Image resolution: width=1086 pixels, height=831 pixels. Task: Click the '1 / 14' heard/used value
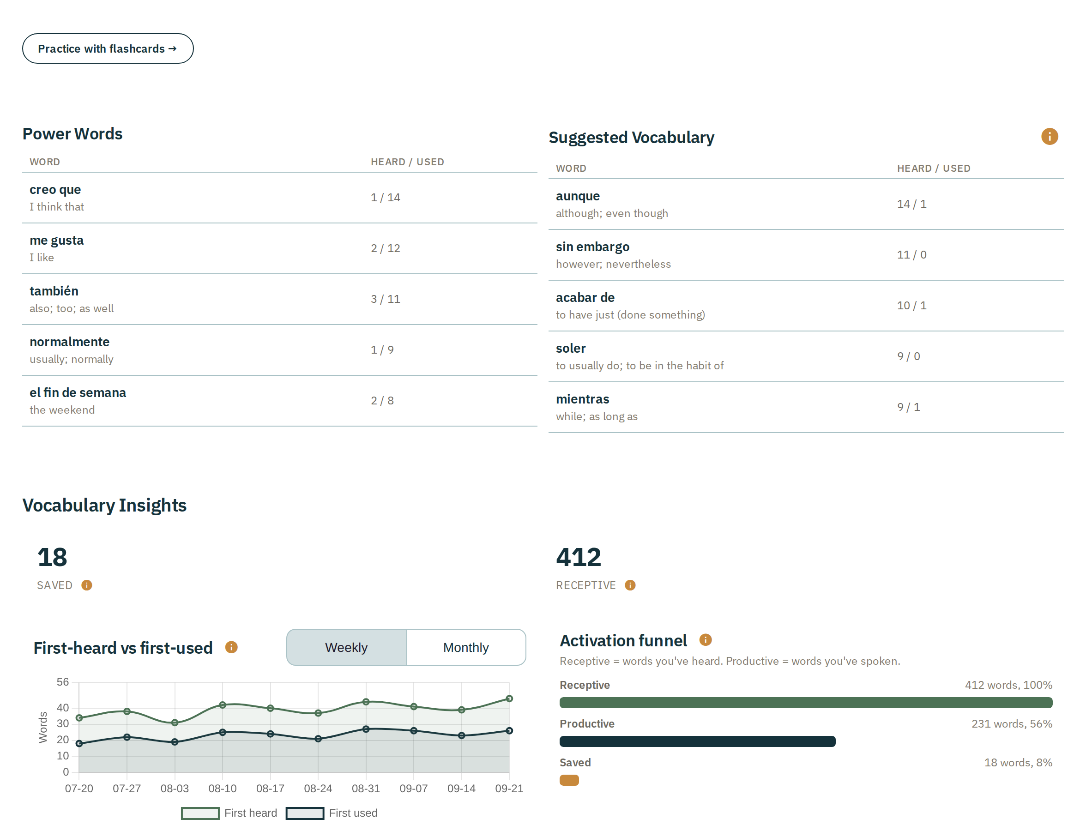(x=386, y=198)
